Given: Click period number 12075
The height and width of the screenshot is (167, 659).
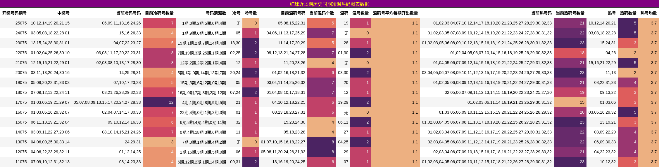Looking at the screenshot, I should click(x=21, y=152).
